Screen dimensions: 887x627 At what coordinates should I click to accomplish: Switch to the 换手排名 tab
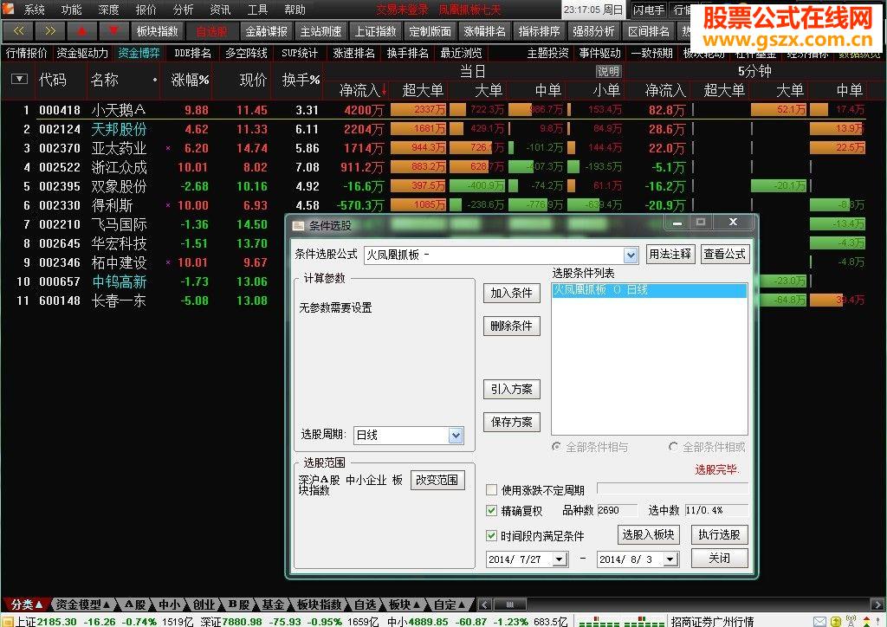pyautogui.click(x=407, y=53)
